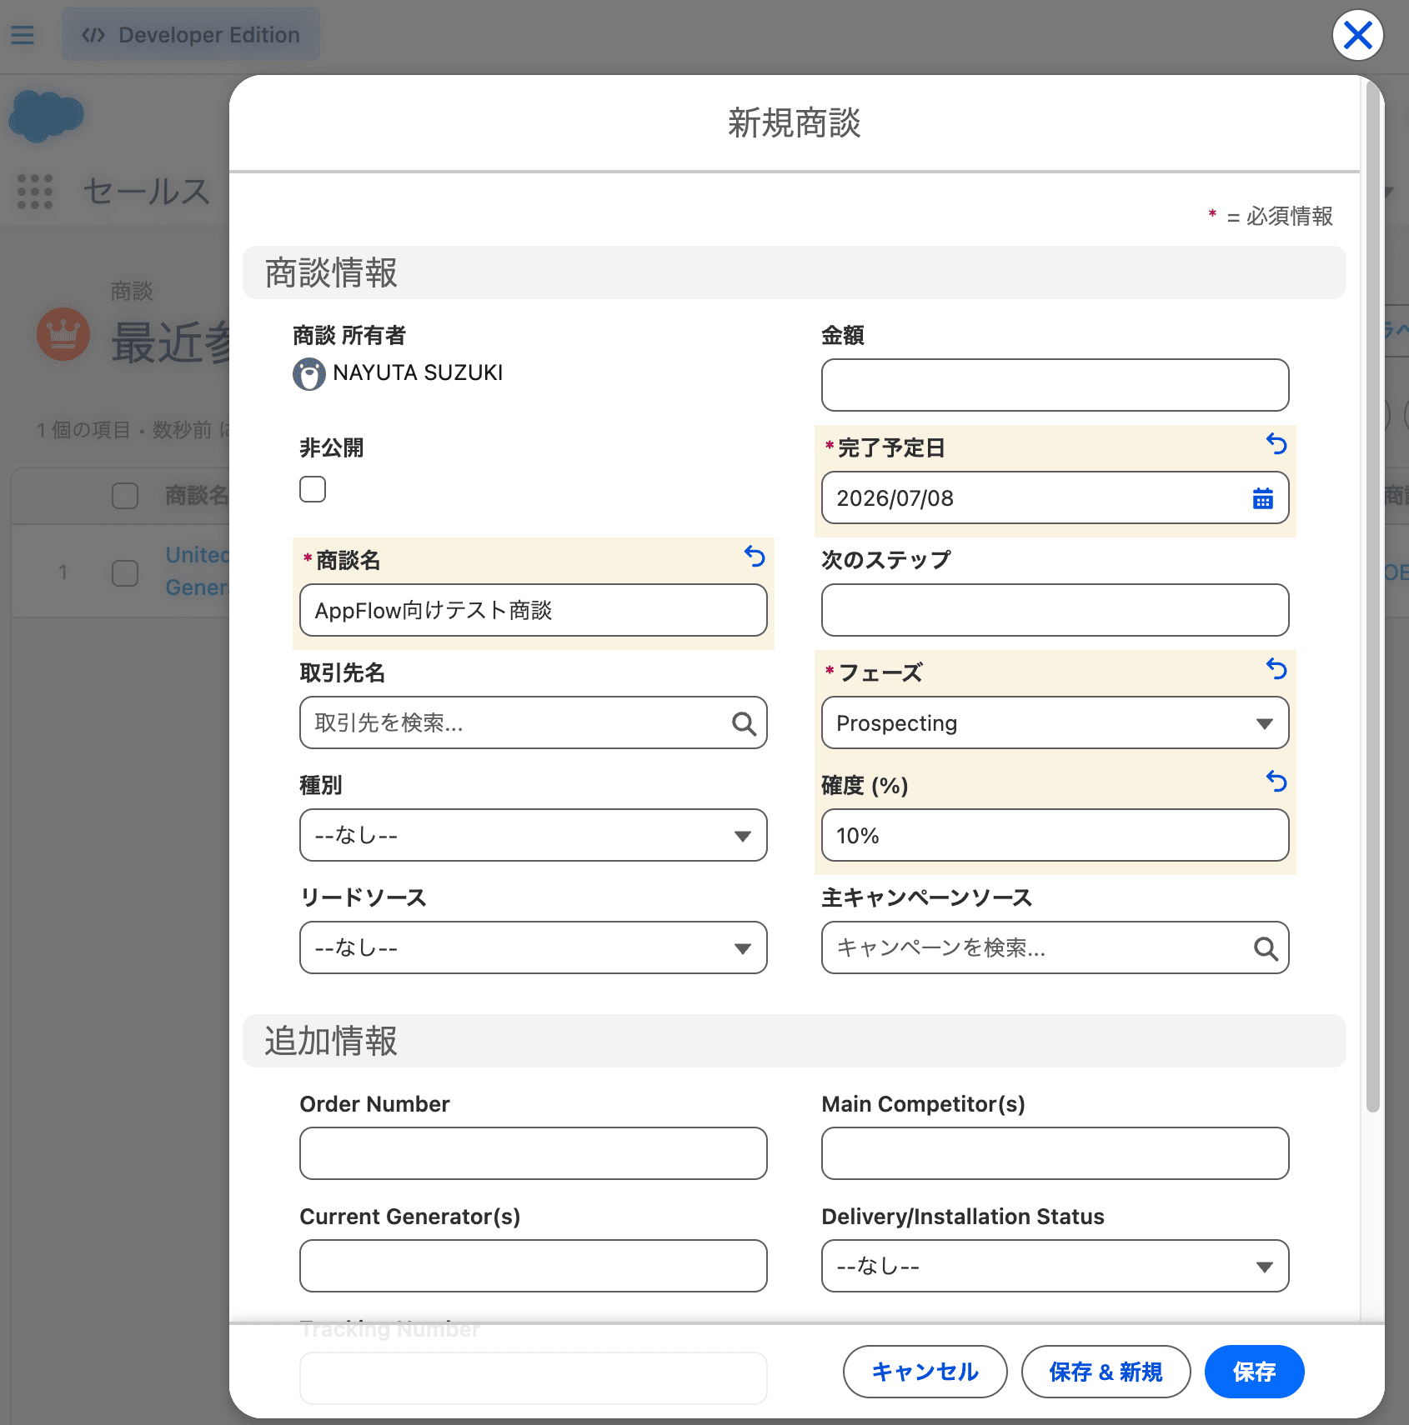Open the 種別 dropdown
Viewport: 1409px width, 1425px height.
coord(533,835)
